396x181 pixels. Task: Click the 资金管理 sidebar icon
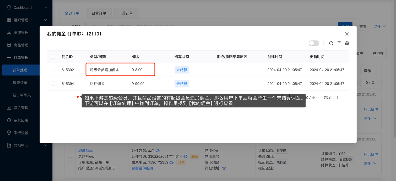pos(9,108)
